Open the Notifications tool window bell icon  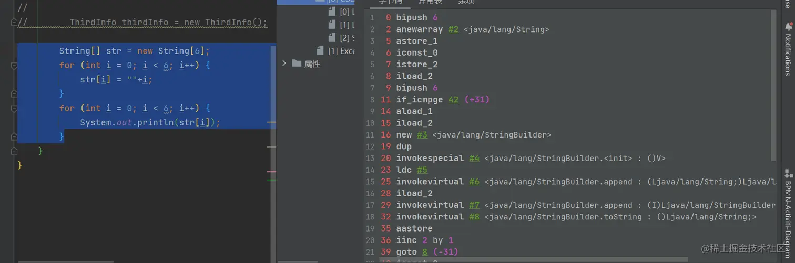[x=788, y=26]
